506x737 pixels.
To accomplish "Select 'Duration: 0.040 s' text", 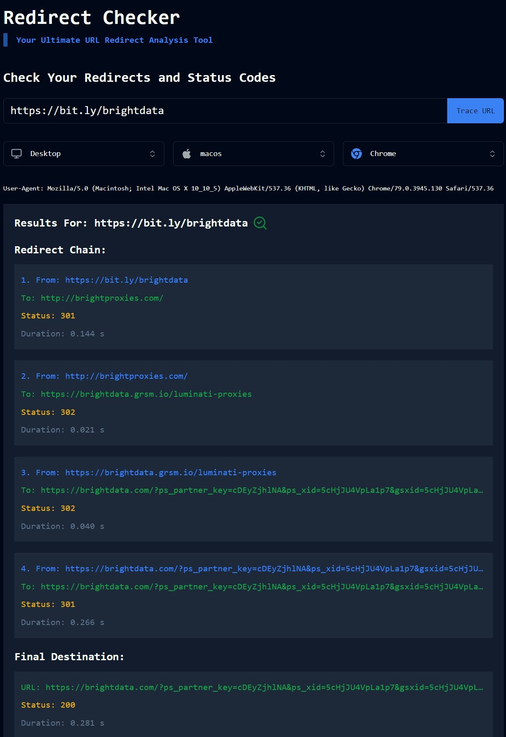I will 62,526.
